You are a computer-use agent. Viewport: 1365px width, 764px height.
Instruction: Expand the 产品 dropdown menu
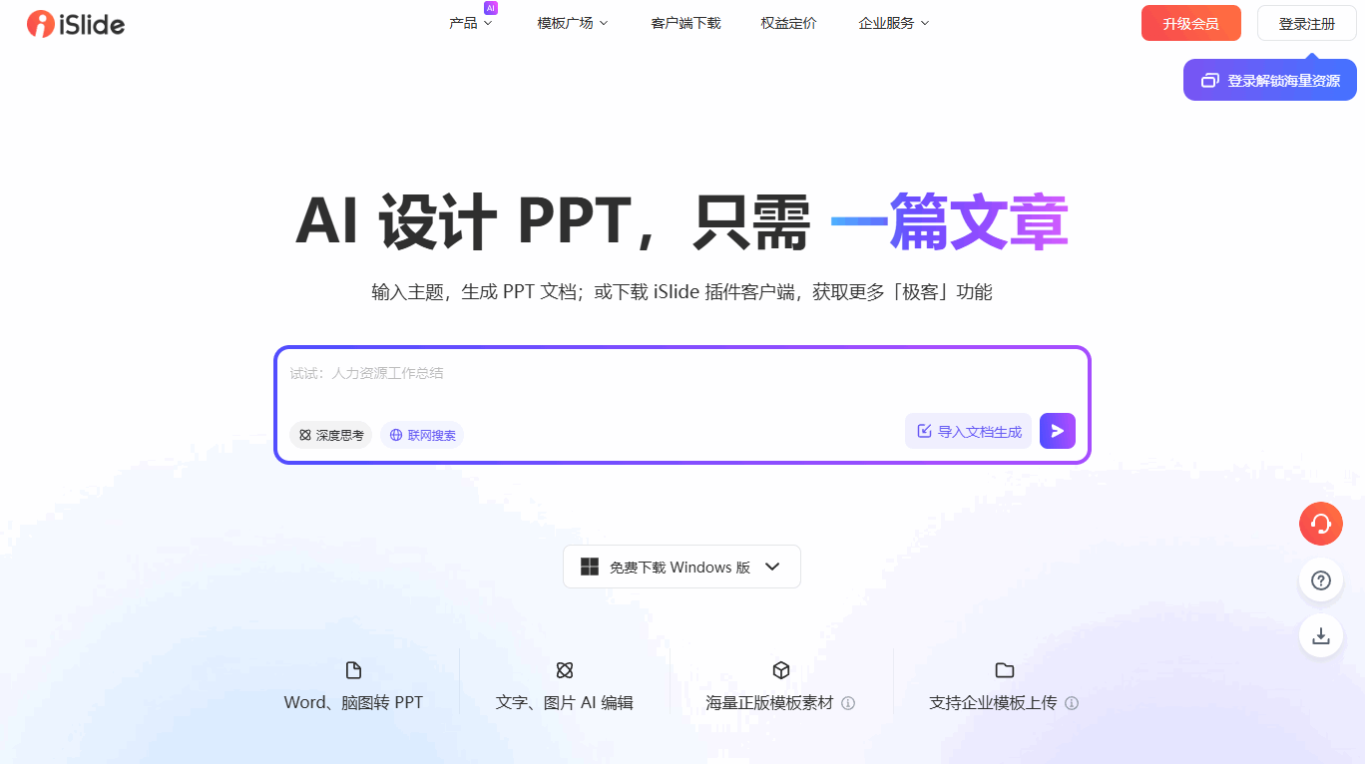coord(471,23)
